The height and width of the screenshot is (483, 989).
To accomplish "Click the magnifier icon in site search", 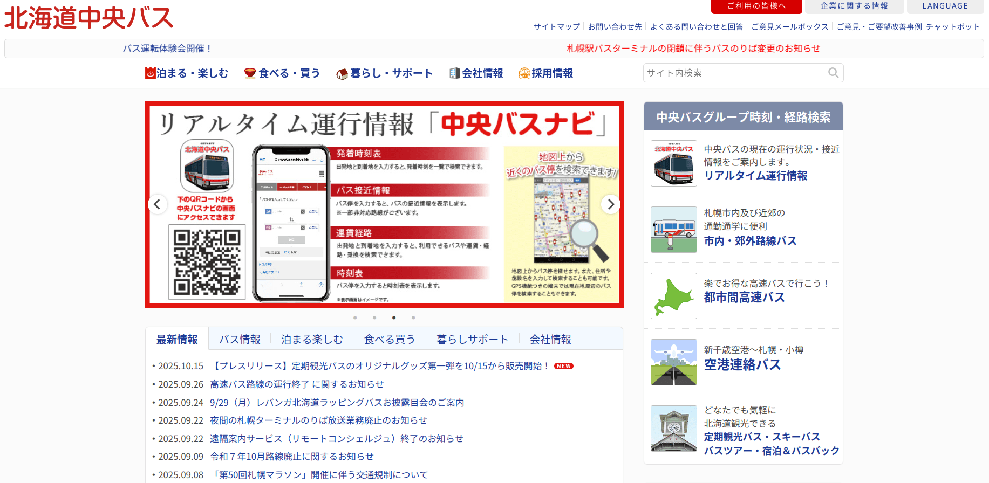I will coord(833,73).
